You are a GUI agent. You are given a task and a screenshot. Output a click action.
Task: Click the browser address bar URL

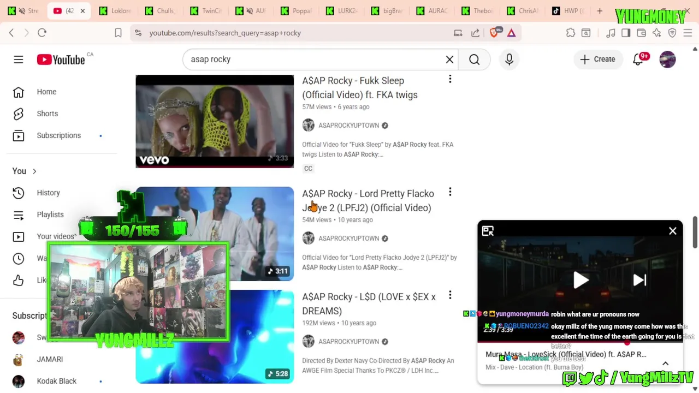coord(225,33)
